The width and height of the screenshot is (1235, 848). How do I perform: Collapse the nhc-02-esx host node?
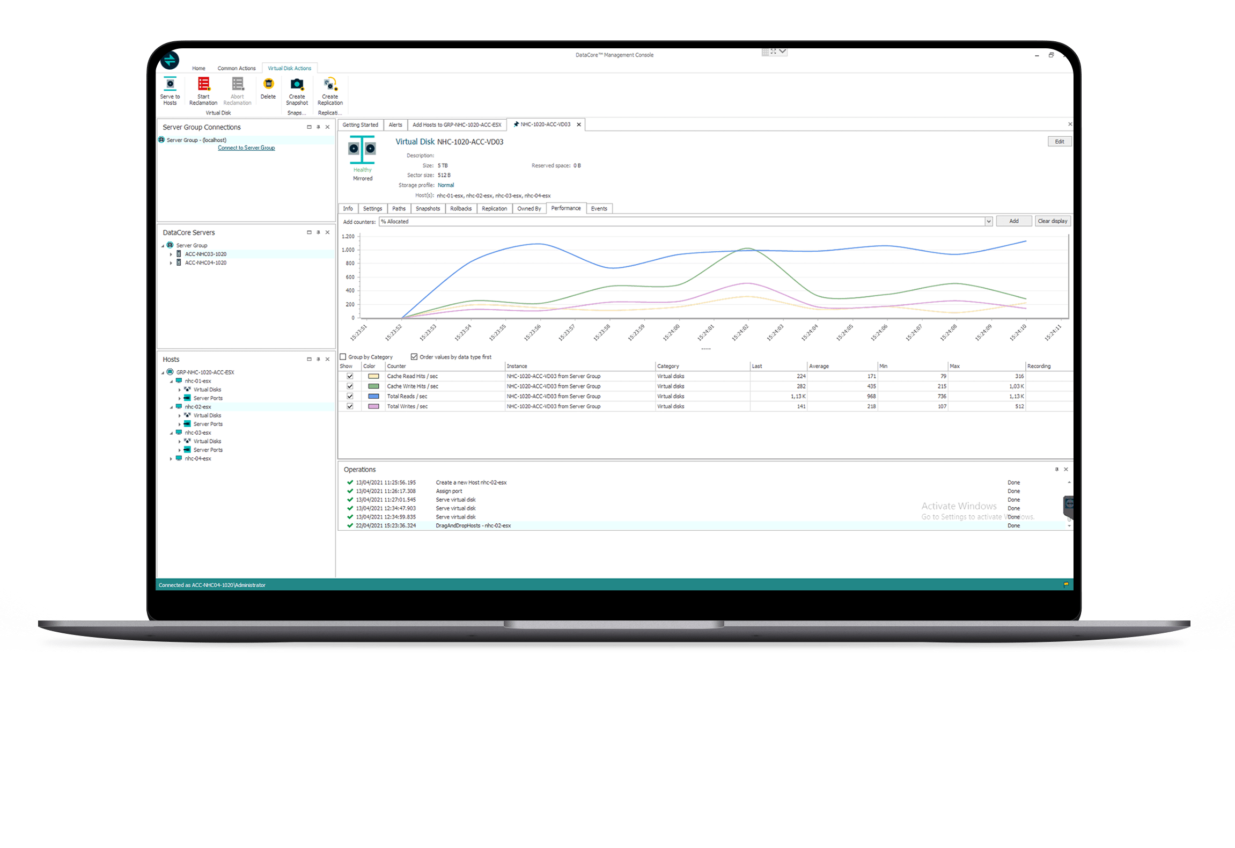172,407
